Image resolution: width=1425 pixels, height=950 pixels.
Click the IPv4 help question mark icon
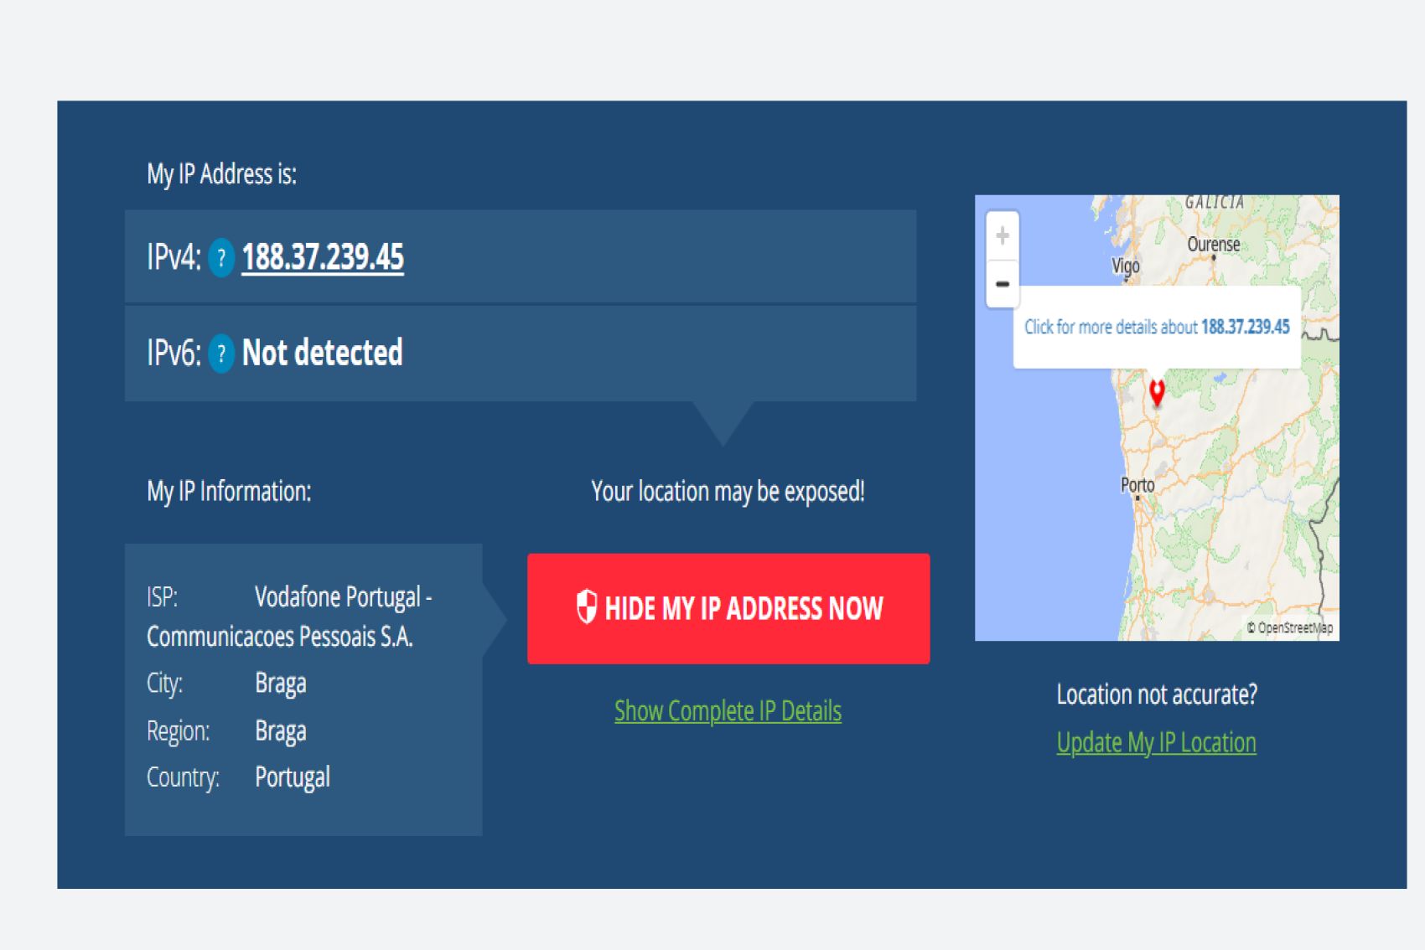pyautogui.click(x=221, y=258)
